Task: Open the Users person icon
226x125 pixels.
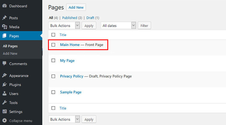Action: [5, 93]
